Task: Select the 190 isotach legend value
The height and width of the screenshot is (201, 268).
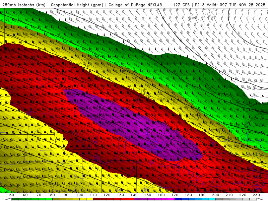Action: (x=202, y=195)
